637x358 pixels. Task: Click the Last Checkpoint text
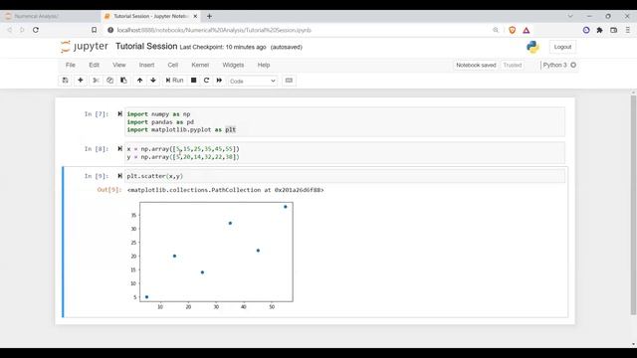[223, 47]
